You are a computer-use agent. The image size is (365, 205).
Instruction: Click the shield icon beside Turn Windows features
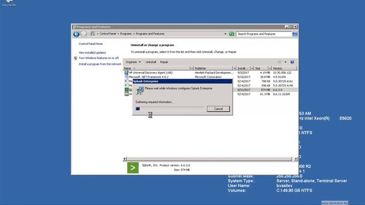coord(75,58)
